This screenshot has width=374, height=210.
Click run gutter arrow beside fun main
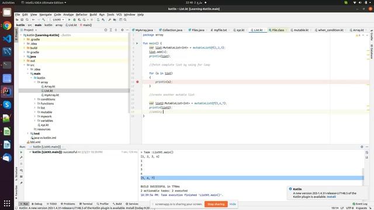point(137,43)
